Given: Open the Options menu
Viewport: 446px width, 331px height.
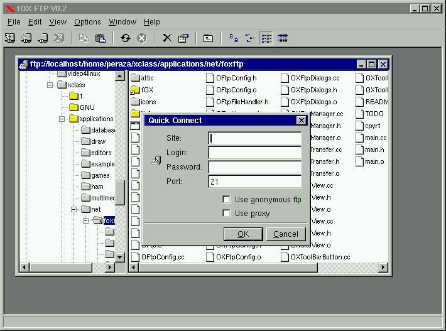Looking at the screenshot, I should [x=87, y=22].
